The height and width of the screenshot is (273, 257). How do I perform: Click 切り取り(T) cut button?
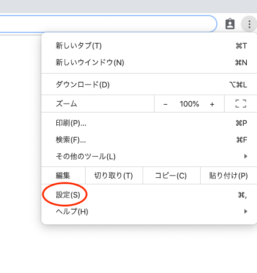(114, 175)
